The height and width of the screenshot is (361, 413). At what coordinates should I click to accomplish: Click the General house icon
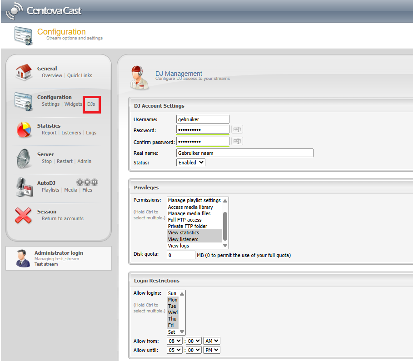[23, 72]
